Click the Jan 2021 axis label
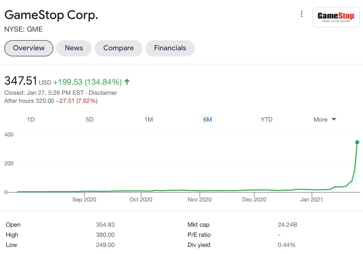363x254 pixels. 312,199
